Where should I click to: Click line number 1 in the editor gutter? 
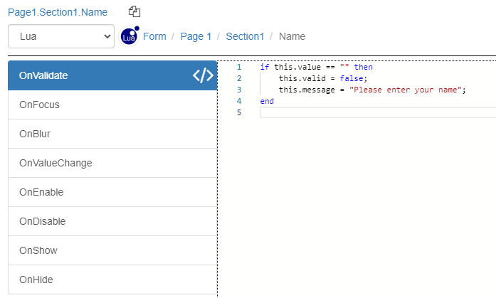tap(239, 67)
